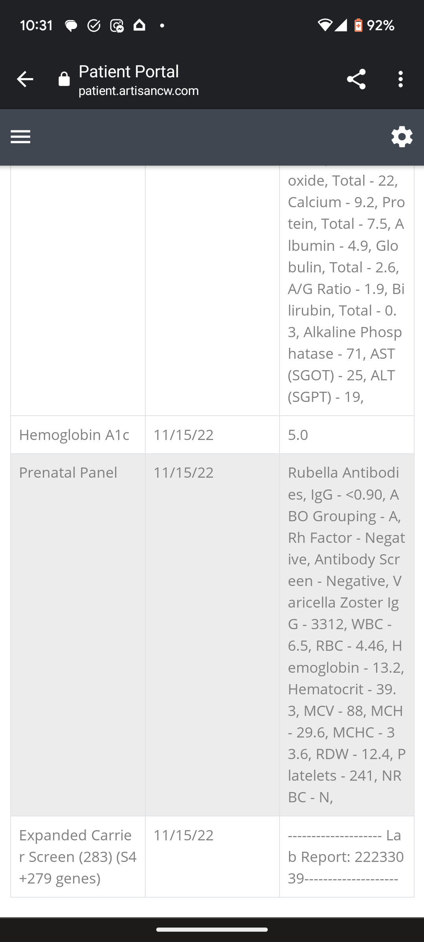Screen dimensions: 424x942
Task: Open the three-dot overflow menu
Action: point(400,79)
